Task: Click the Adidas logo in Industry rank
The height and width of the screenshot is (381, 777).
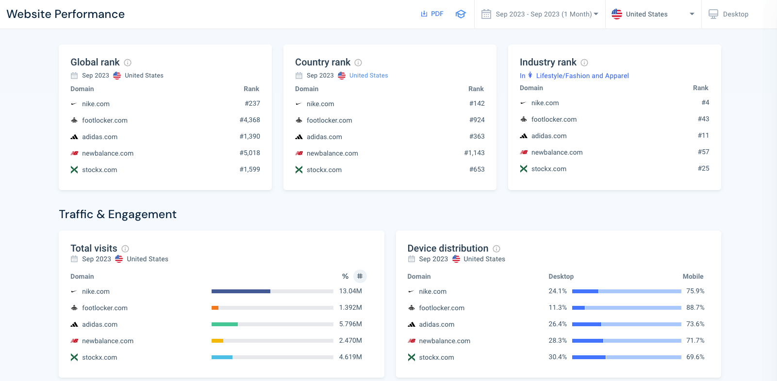Action: [524, 136]
